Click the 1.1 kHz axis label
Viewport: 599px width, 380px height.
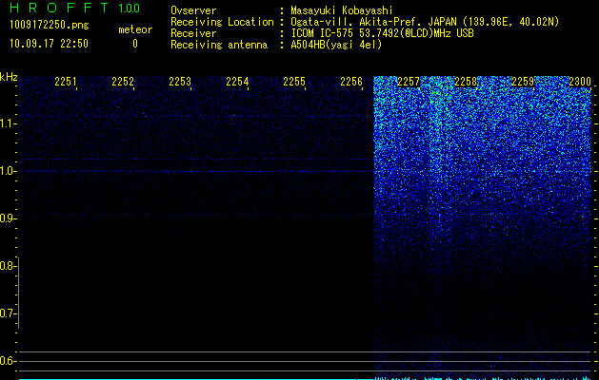tap(7, 123)
